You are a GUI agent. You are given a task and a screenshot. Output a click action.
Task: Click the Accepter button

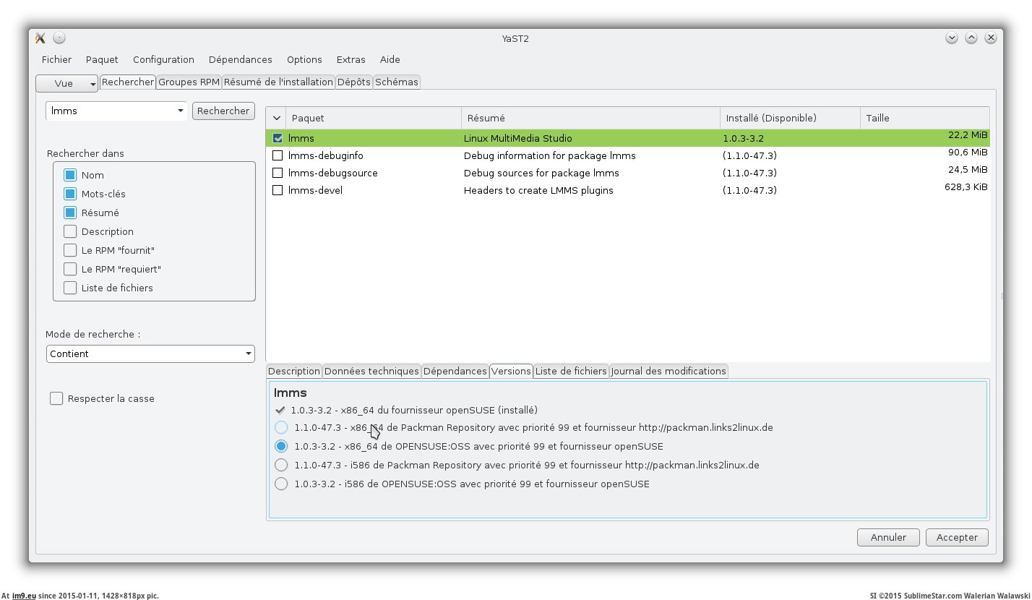coord(957,537)
